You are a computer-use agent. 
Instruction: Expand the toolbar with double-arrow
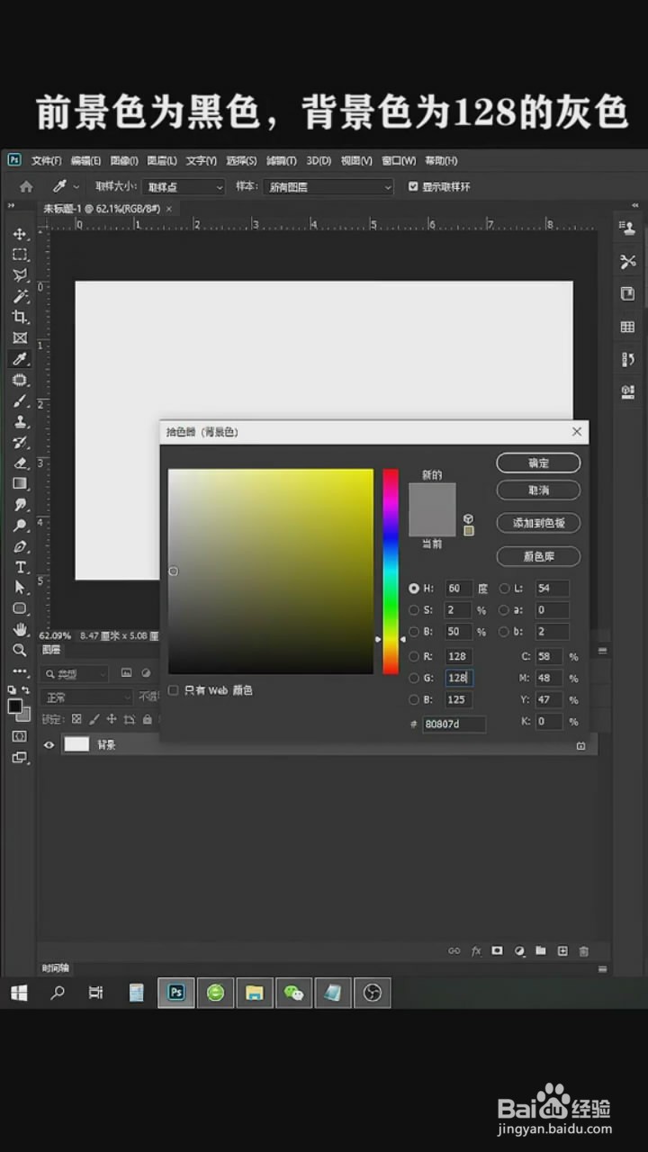tap(12, 206)
